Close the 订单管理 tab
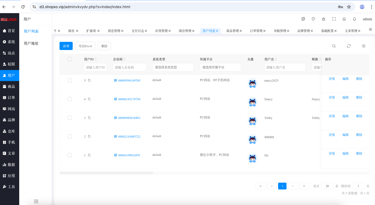 click(x=264, y=31)
